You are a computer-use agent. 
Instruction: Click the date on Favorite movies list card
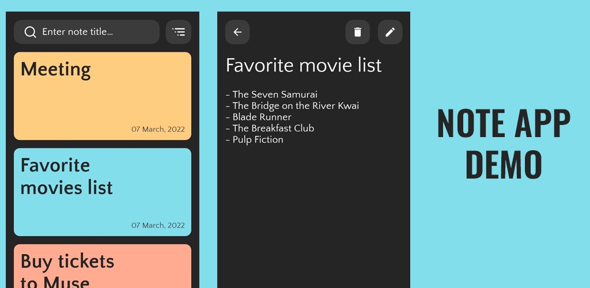pos(158,225)
